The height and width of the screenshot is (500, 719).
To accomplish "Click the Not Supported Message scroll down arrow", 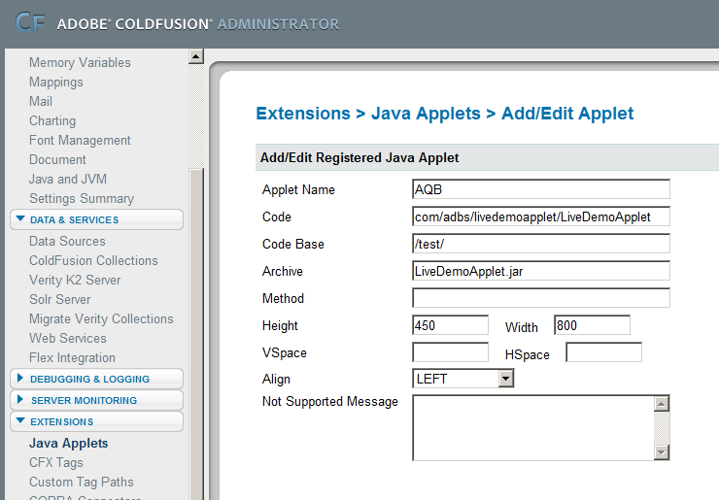I will pyautogui.click(x=662, y=452).
